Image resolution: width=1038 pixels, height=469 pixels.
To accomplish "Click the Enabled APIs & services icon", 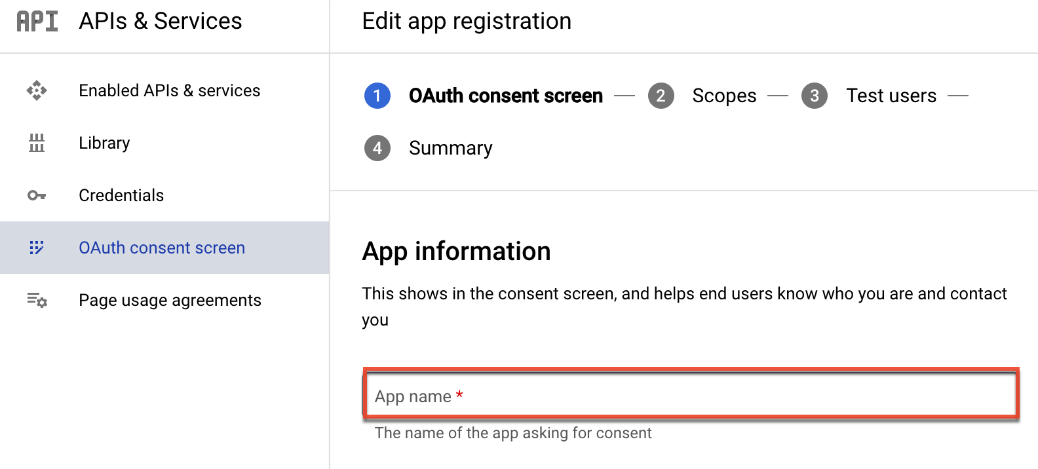I will (37, 90).
